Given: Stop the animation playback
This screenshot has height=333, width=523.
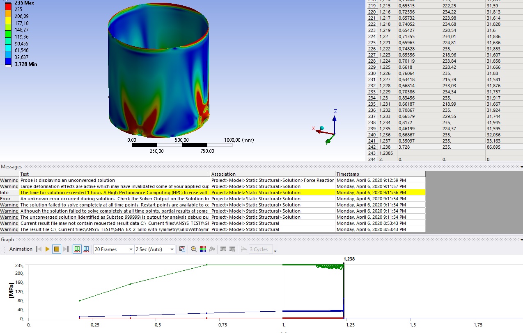Looking at the screenshot, I should coord(57,249).
